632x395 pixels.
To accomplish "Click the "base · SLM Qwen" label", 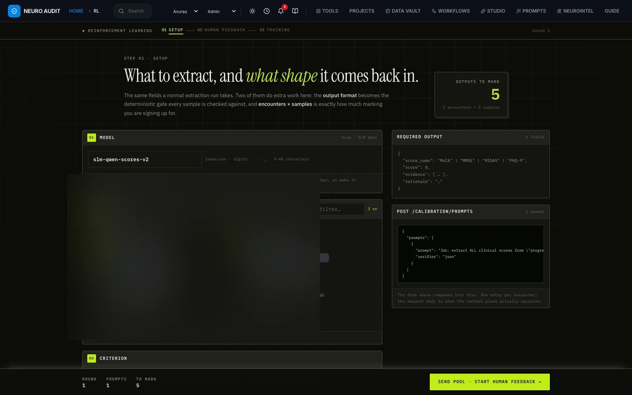I will click(359, 137).
